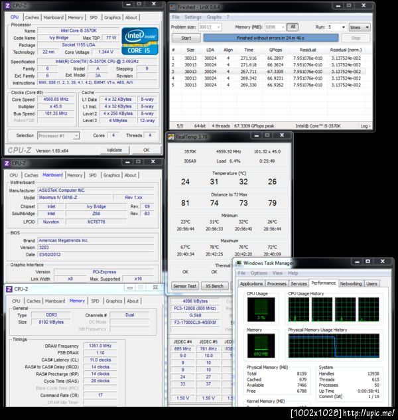Click the Residual (norm.) column header in LinX
This screenshot has width=398, height=420.
(x=346, y=50)
